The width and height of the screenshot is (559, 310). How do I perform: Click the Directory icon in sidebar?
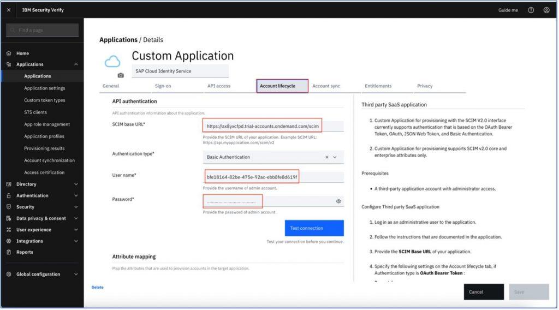[9, 184]
